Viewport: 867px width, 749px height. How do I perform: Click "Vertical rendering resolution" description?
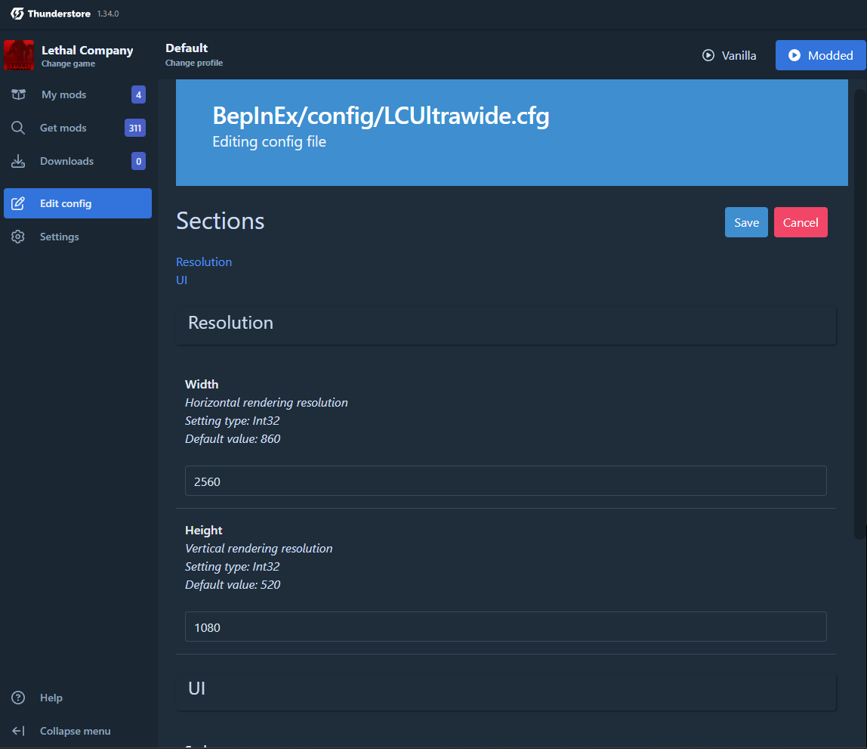259,549
